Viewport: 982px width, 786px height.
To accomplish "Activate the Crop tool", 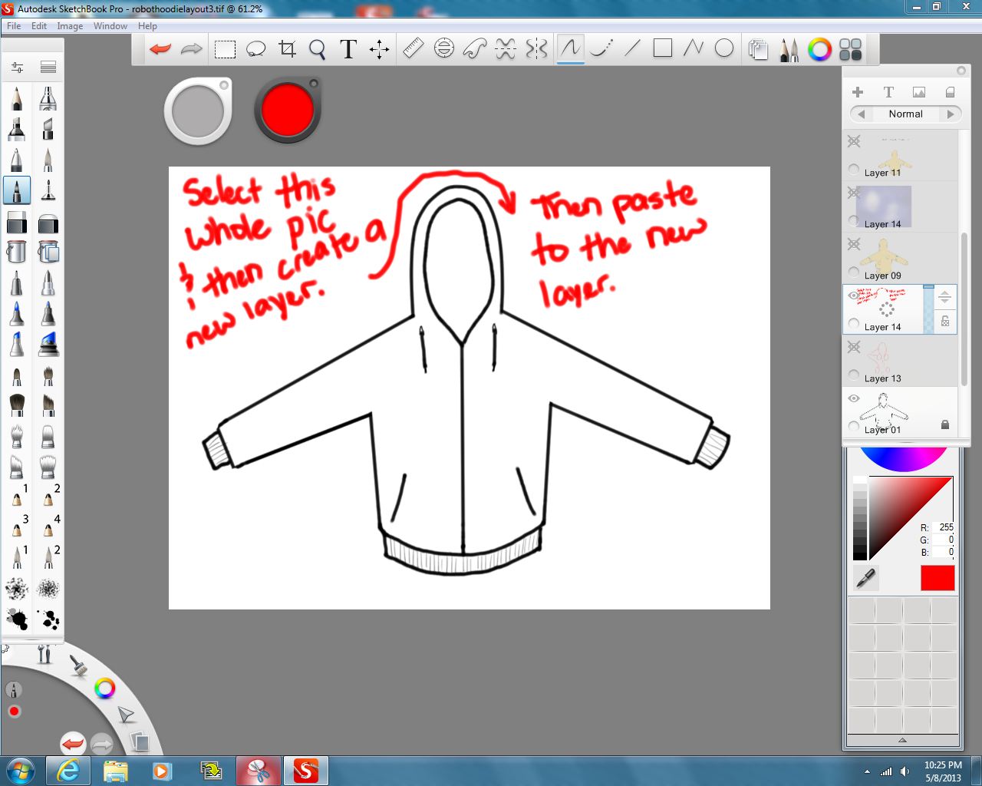I will pos(288,48).
